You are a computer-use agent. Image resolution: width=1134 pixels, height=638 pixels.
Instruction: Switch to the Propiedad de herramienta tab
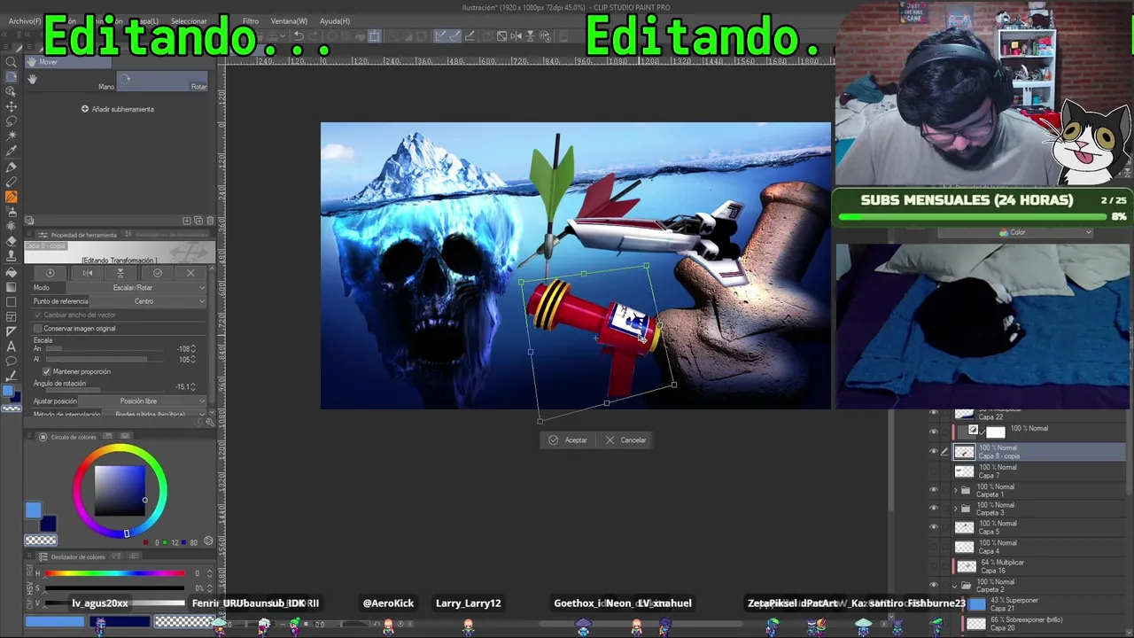click(77, 235)
